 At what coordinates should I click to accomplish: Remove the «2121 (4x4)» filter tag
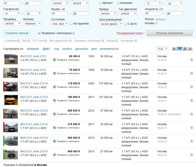click(46, 41)
